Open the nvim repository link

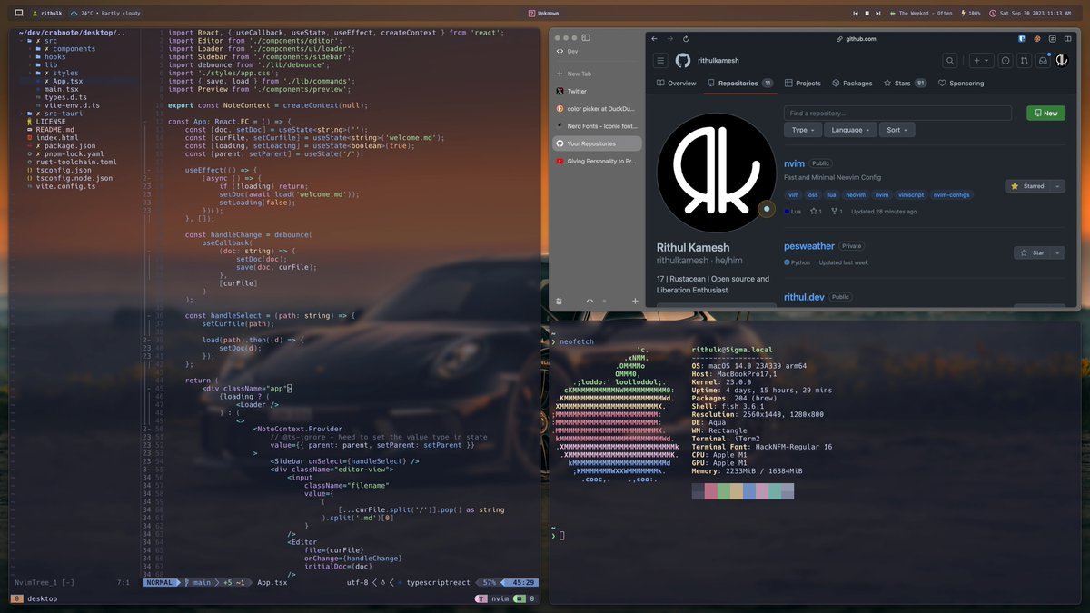pos(794,163)
